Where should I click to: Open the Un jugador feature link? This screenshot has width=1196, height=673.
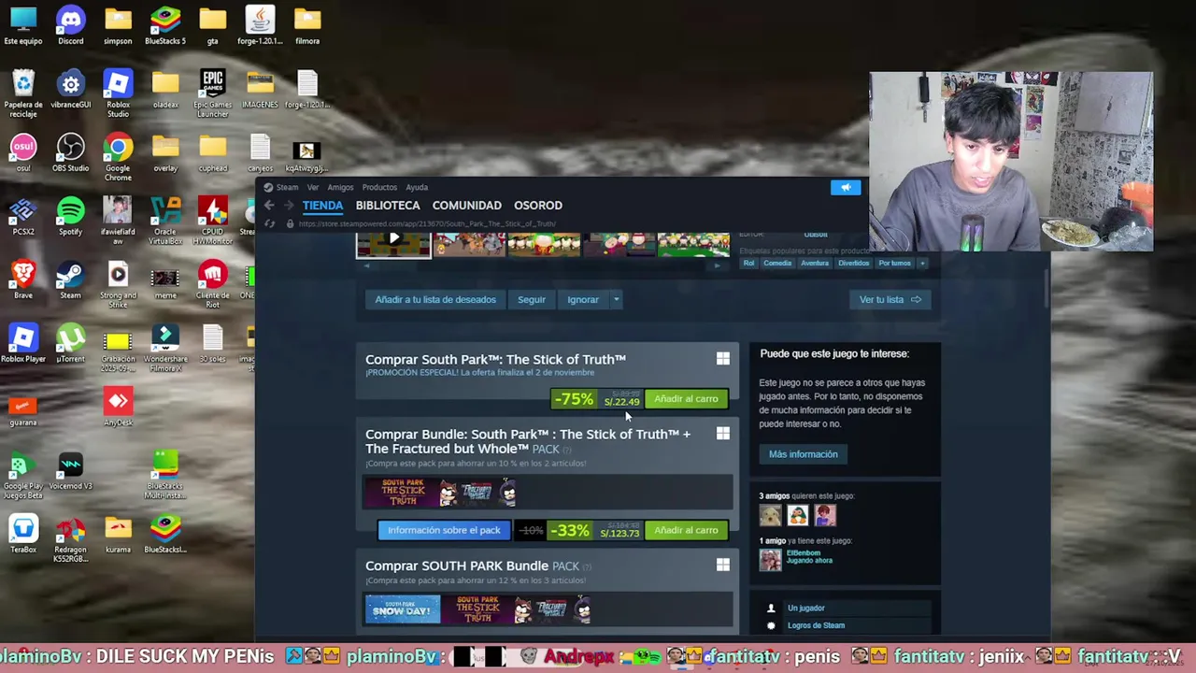pyautogui.click(x=805, y=609)
